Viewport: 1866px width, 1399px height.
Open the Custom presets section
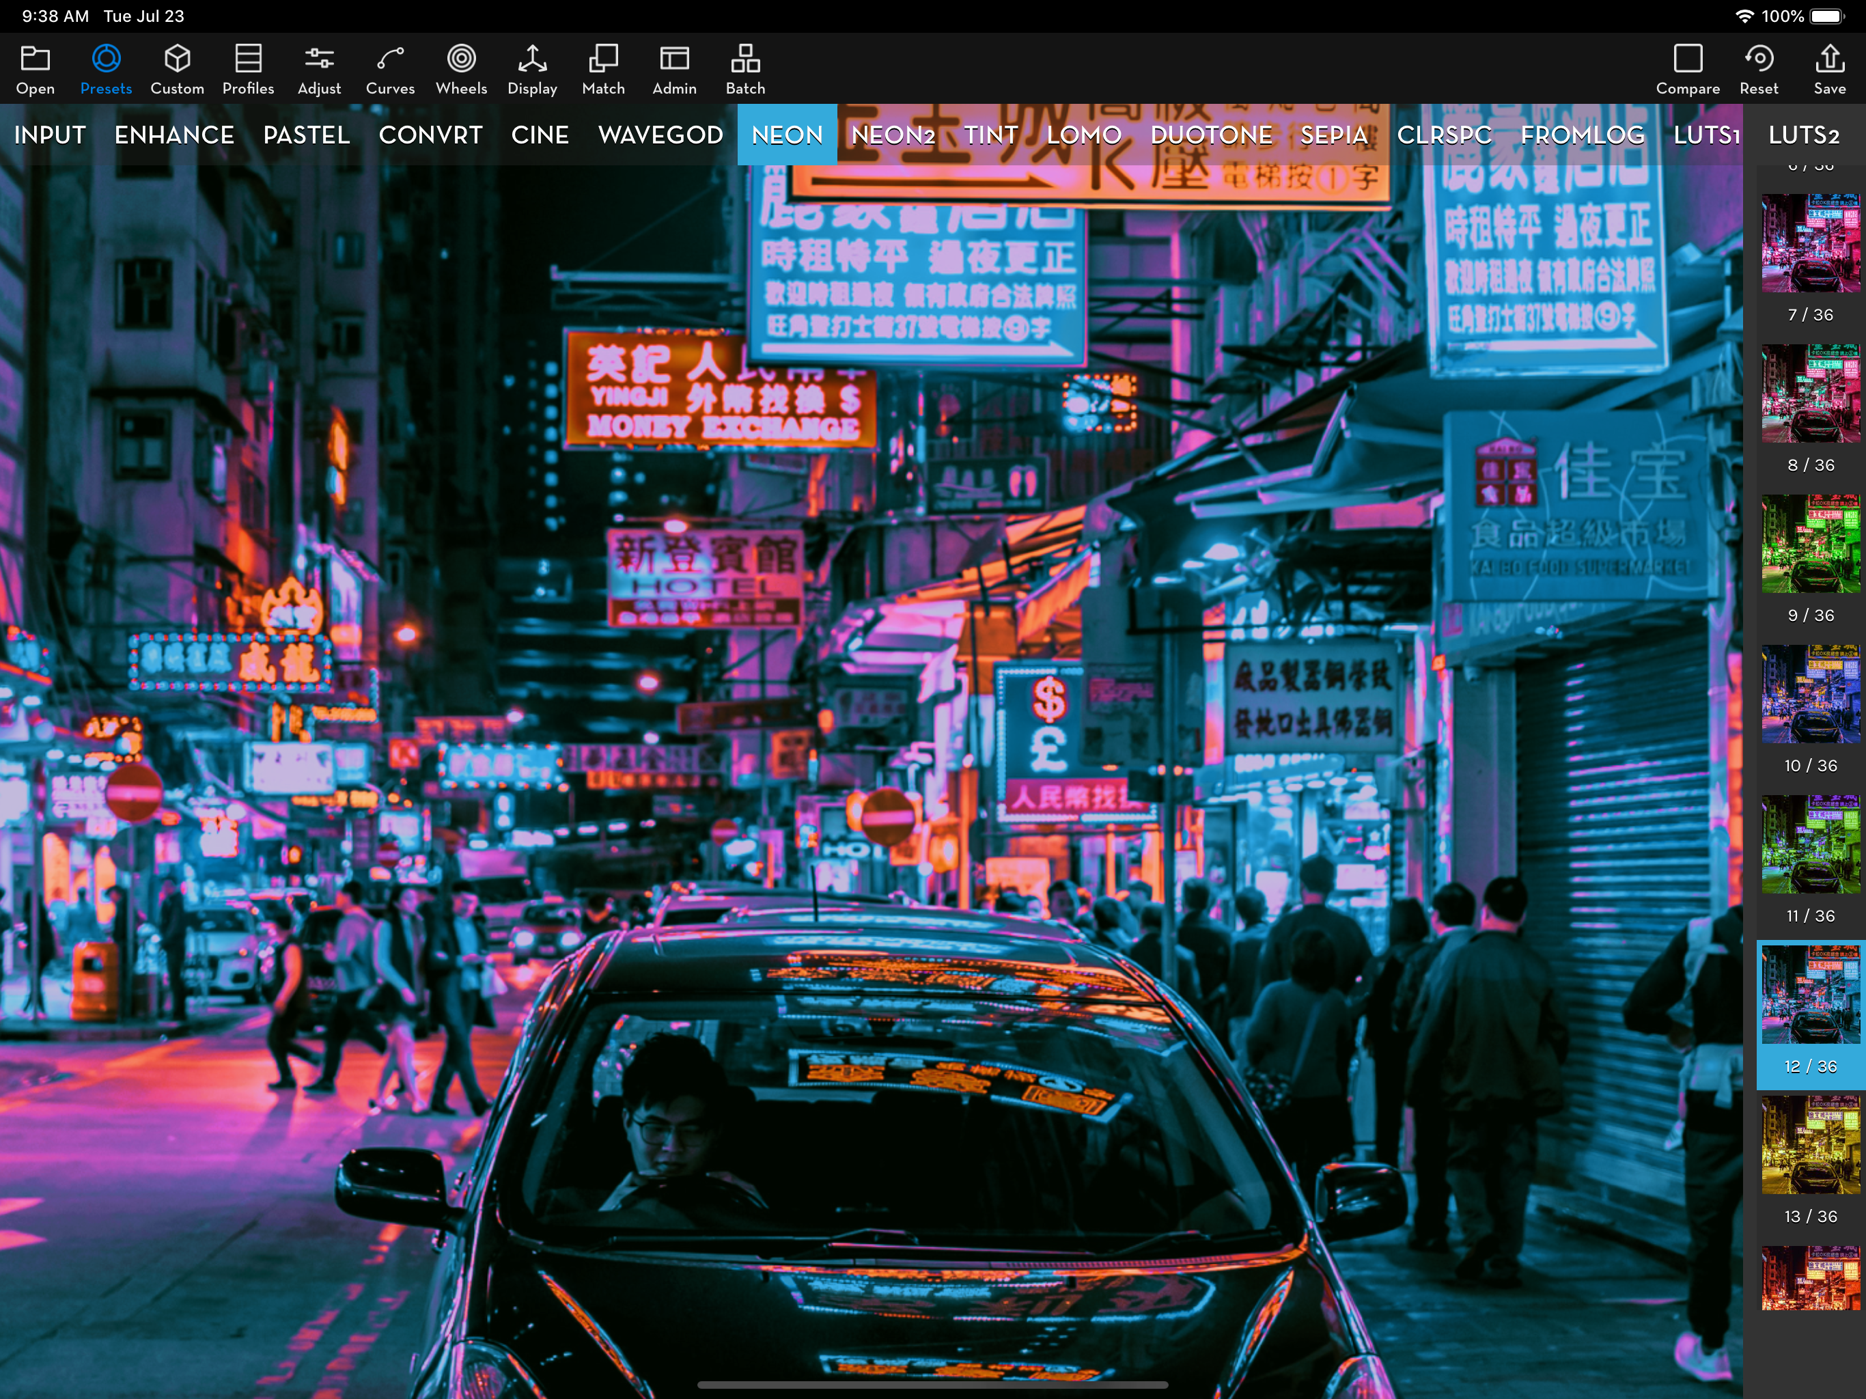177,68
